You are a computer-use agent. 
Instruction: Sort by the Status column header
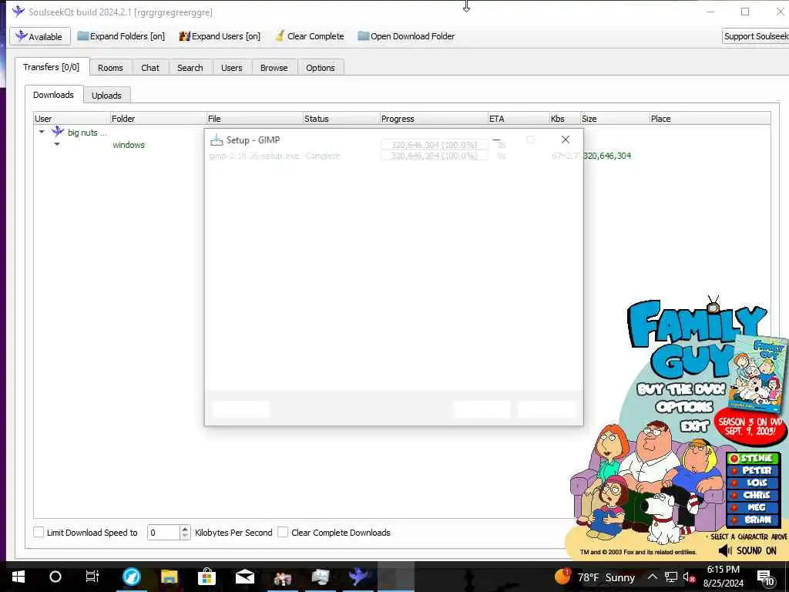point(341,119)
